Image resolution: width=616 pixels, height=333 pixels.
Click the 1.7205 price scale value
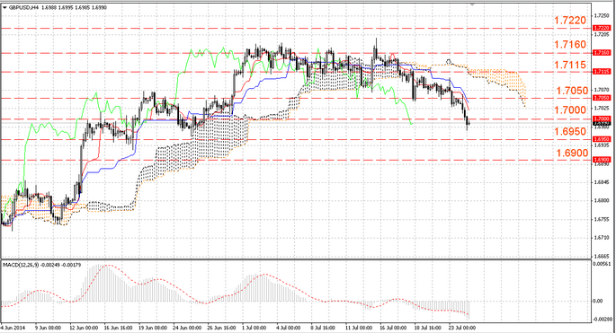(602, 34)
